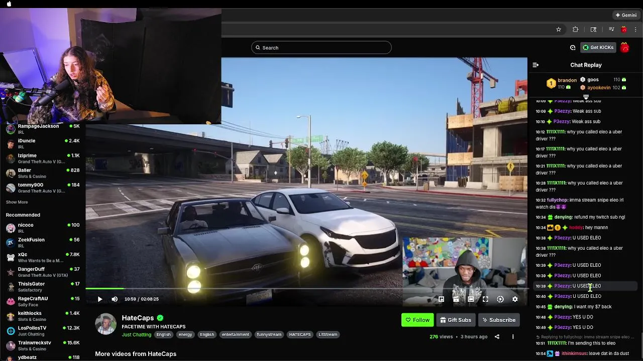Viewport: 643px width, 361px height.
Task: Click the ThisIsGator avatar icon
Action: 11,287
